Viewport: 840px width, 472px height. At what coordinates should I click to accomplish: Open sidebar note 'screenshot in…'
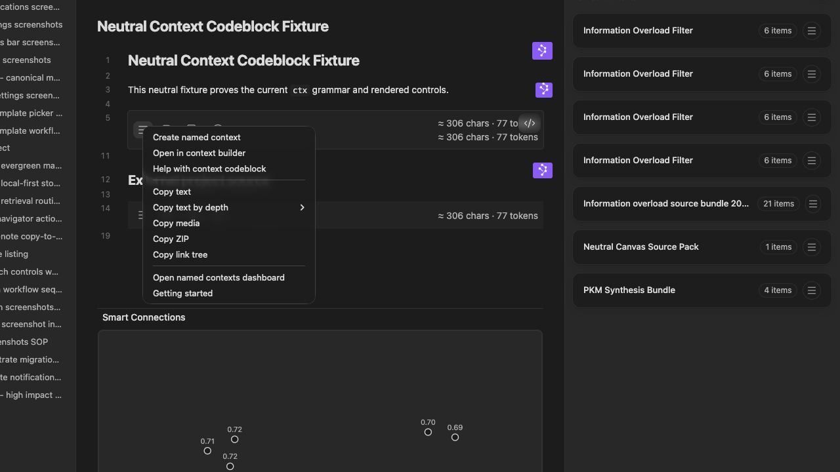pyautogui.click(x=31, y=324)
